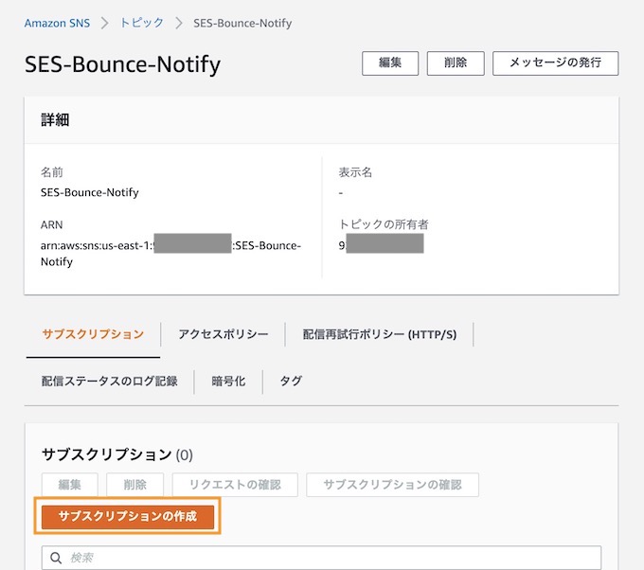Click the サブスクリプションの確認 button

tap(392, 485)
